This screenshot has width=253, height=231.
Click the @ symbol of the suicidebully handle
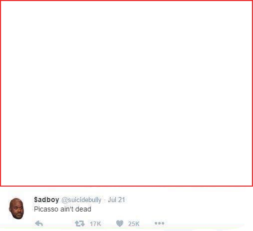[x=64, y=200]
